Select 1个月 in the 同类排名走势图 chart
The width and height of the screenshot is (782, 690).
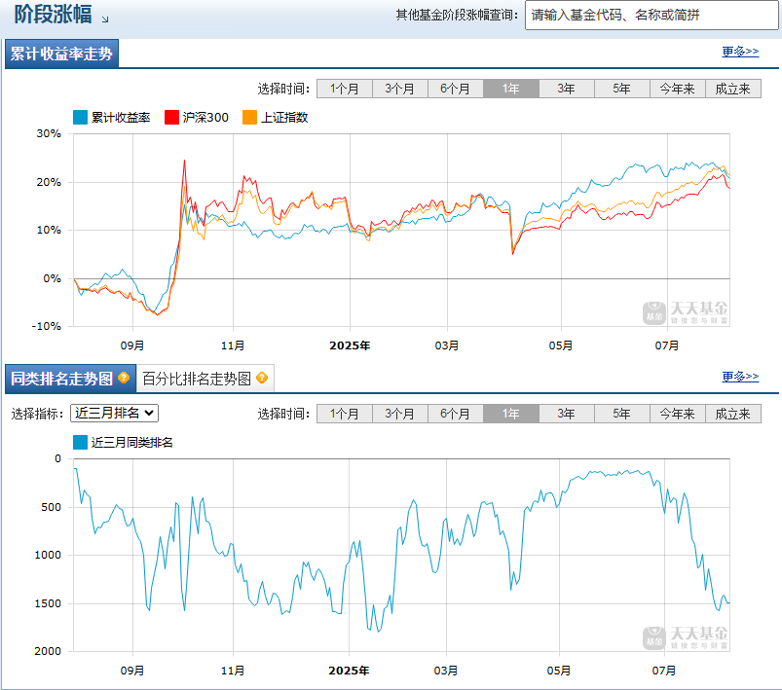345,414
